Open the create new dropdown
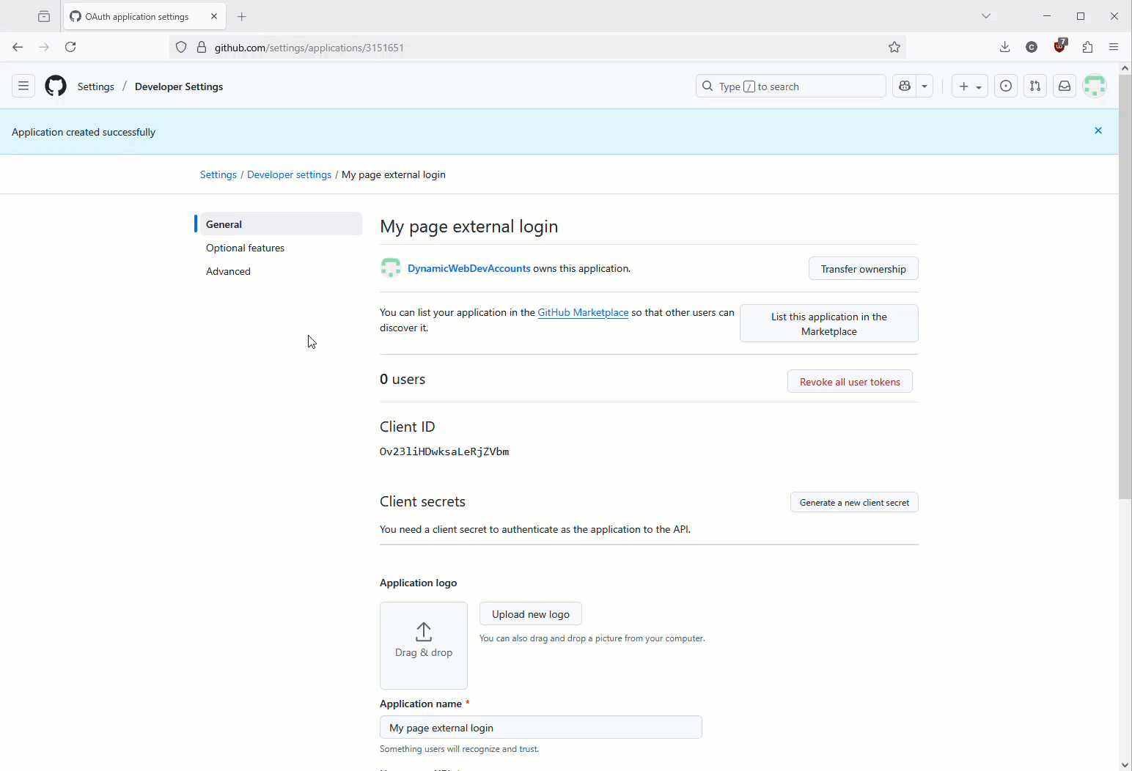Image resolution: width=1132 pixels, height=771 pixels. pyautogui.click(x=969, y=86)
